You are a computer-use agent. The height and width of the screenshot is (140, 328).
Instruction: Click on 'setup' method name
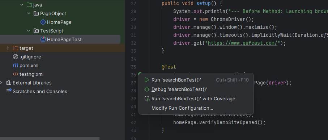tap(204, 4)
